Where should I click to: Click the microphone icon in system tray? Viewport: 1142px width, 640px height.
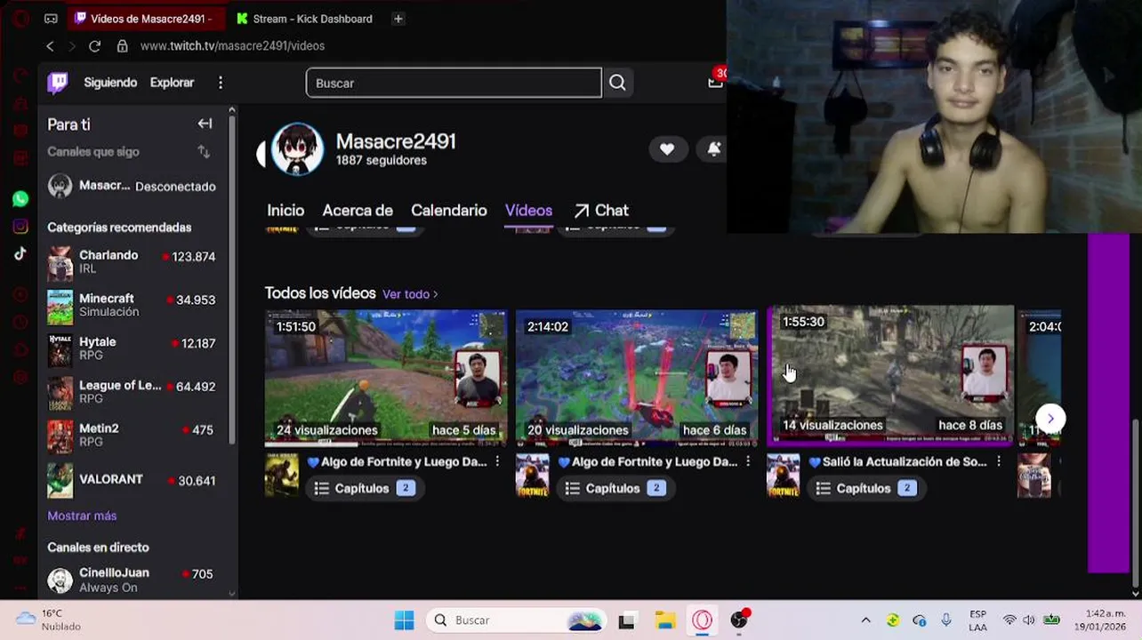(x=946, y=620)
